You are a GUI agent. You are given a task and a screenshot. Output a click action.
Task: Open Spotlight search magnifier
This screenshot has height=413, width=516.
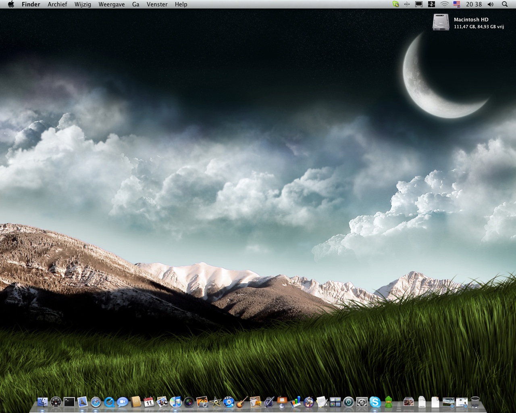pos(505,4)
